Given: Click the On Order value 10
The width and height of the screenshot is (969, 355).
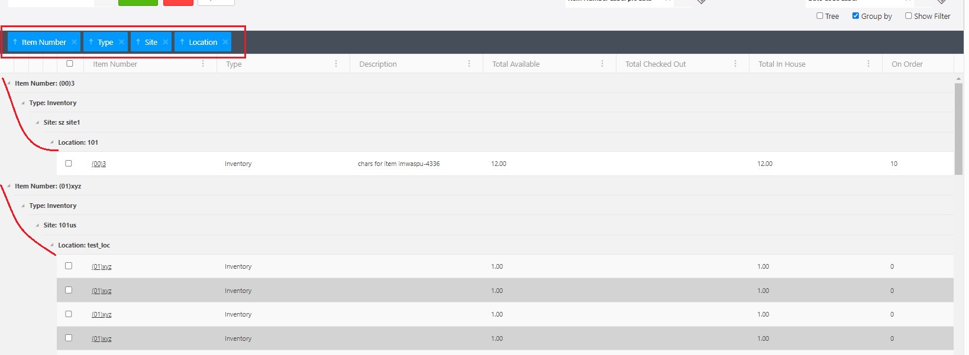Looking at the screenshot, I should tap(894, 164).
